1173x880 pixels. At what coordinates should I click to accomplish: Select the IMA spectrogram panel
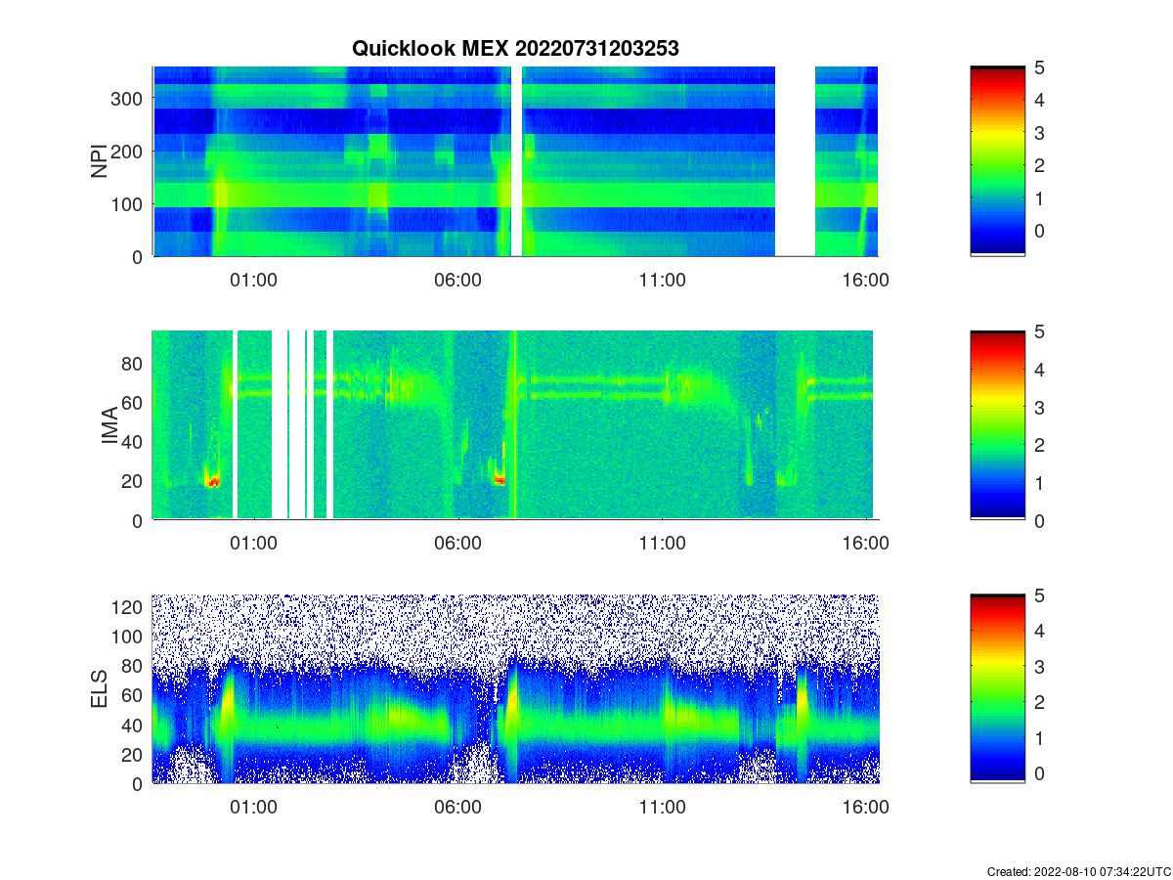tap(515, 424)
